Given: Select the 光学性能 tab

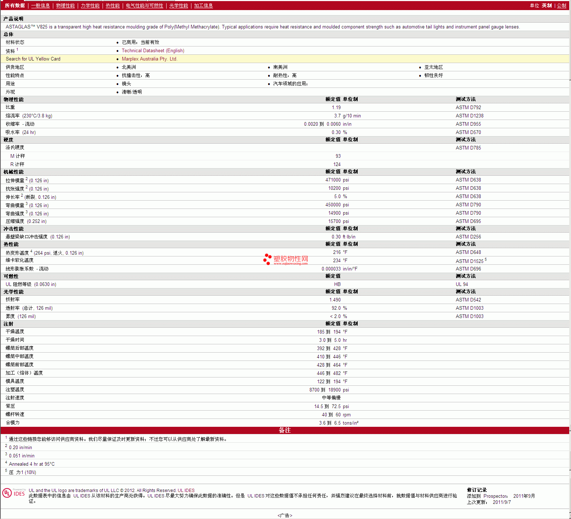Looking at the screenshot, I should [x=178, y=5].
